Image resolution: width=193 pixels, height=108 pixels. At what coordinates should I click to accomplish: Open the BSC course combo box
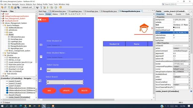click(65, 70)
